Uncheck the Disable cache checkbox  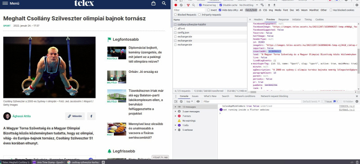[x=220, y=5]
